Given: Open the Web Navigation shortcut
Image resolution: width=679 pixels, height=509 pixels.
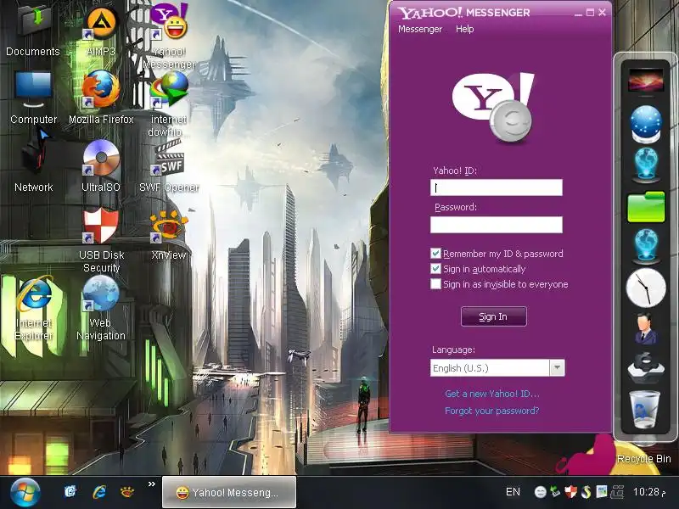Looking at the screenshot, I should [101, 294].
